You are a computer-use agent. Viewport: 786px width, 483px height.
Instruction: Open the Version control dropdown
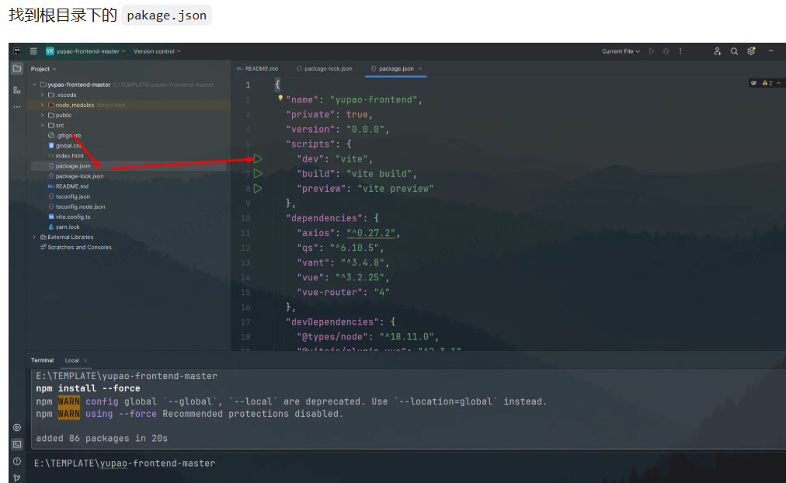(157, 51)
